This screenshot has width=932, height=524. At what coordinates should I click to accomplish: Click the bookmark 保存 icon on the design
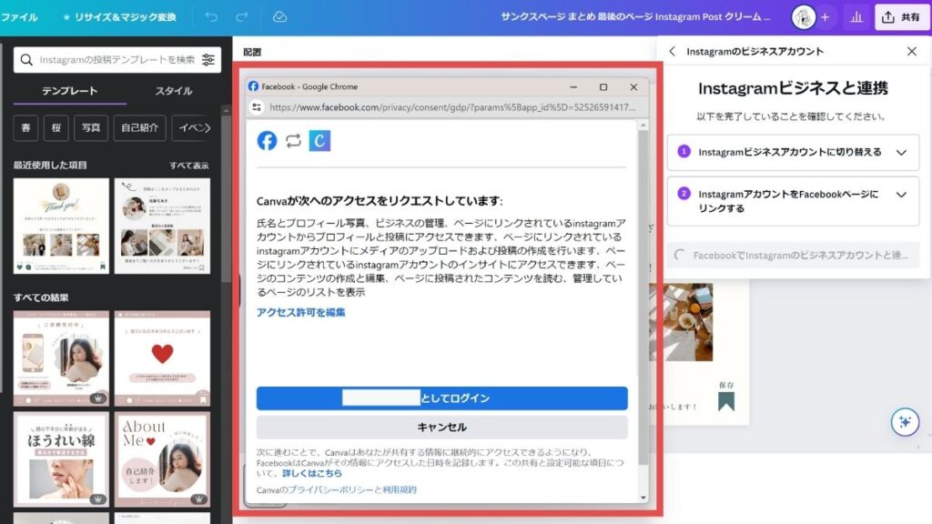pos(726,401)
